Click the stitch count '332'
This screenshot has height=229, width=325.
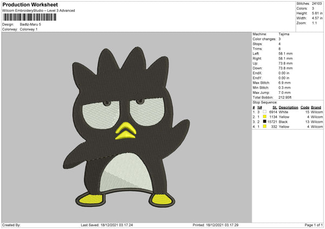pos(274,127)
